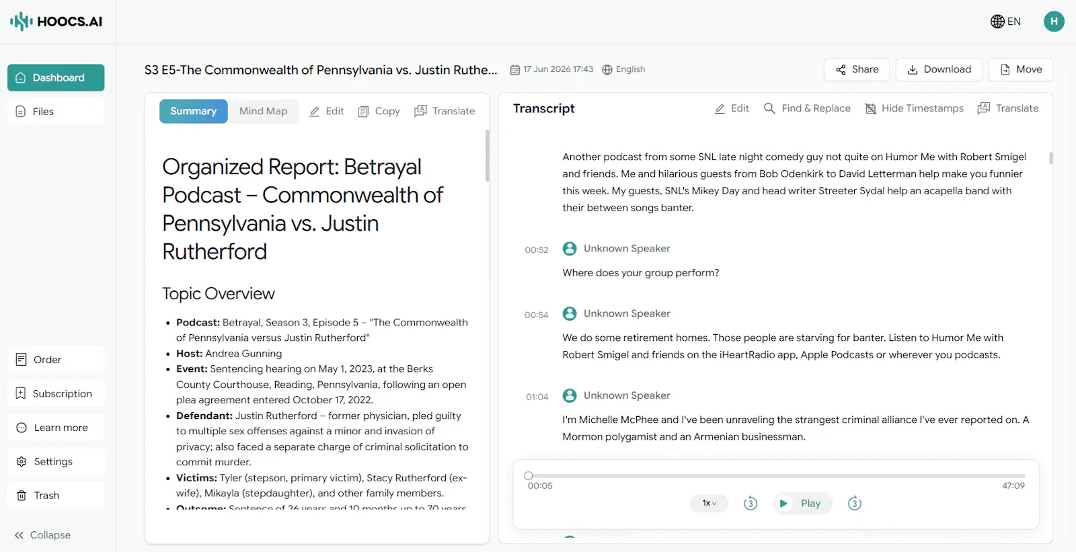This screenshot has height=552, width=1076.
Task: Click the Topic Overview heading
Action: coord(219,294)
